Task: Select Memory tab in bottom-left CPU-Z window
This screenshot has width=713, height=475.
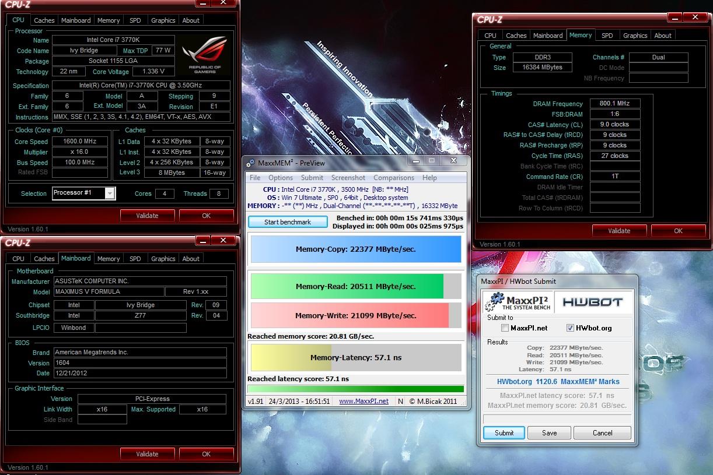Action: 109,259
